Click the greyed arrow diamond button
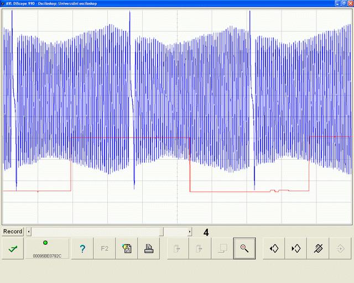 340,249
